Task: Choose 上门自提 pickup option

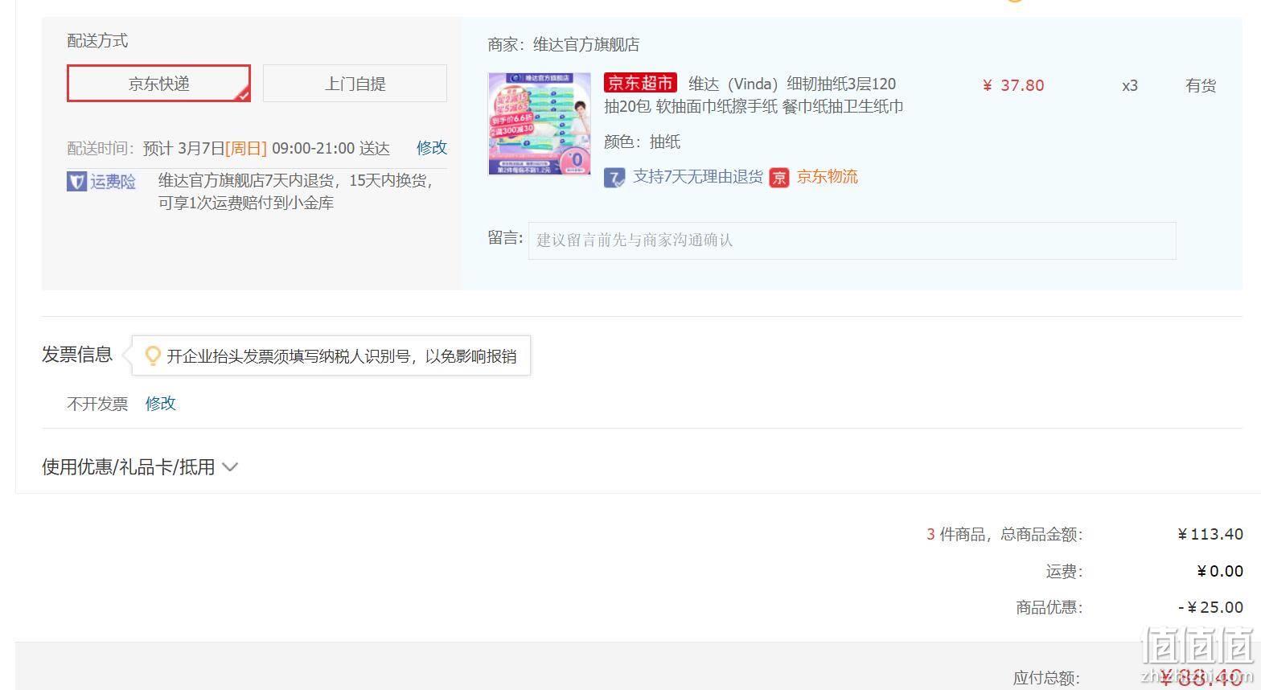Action: point(355,84)
